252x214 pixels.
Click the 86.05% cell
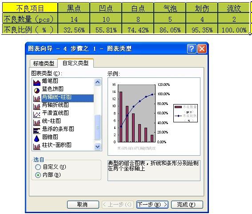click(170, 28)
